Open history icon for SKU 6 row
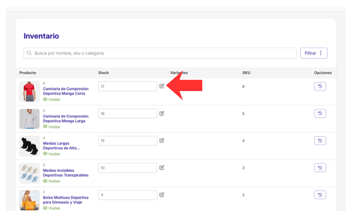Screen dimensions: 361x211 point(320,86)
